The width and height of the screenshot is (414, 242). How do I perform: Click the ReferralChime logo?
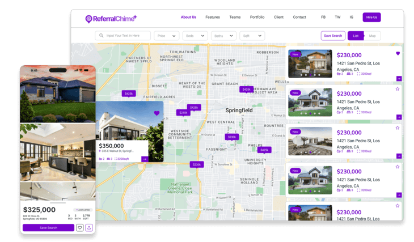(111, 18)
